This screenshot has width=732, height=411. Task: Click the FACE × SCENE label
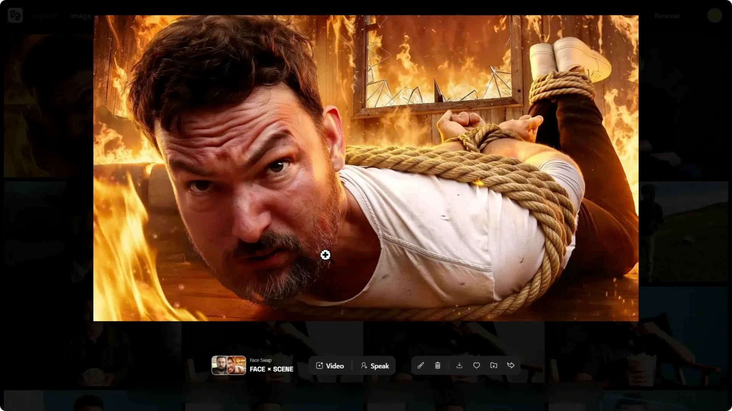(x=271, y=369)
